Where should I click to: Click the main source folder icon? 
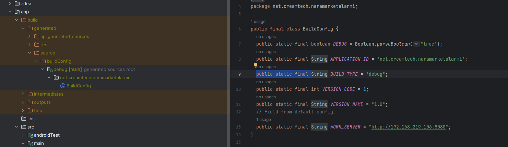[30, 143]
